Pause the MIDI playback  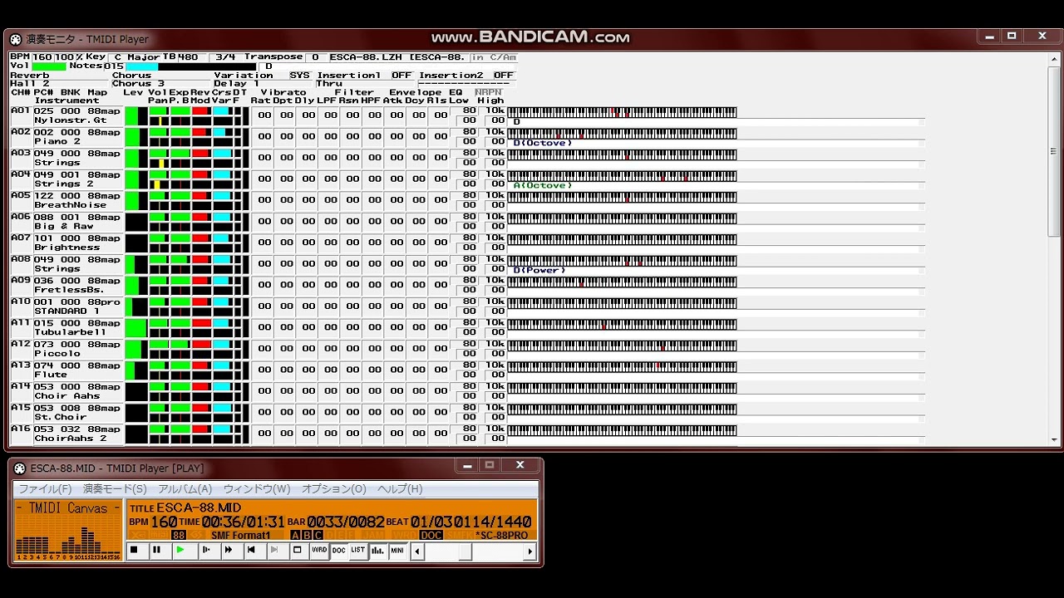tap(156, 550)
